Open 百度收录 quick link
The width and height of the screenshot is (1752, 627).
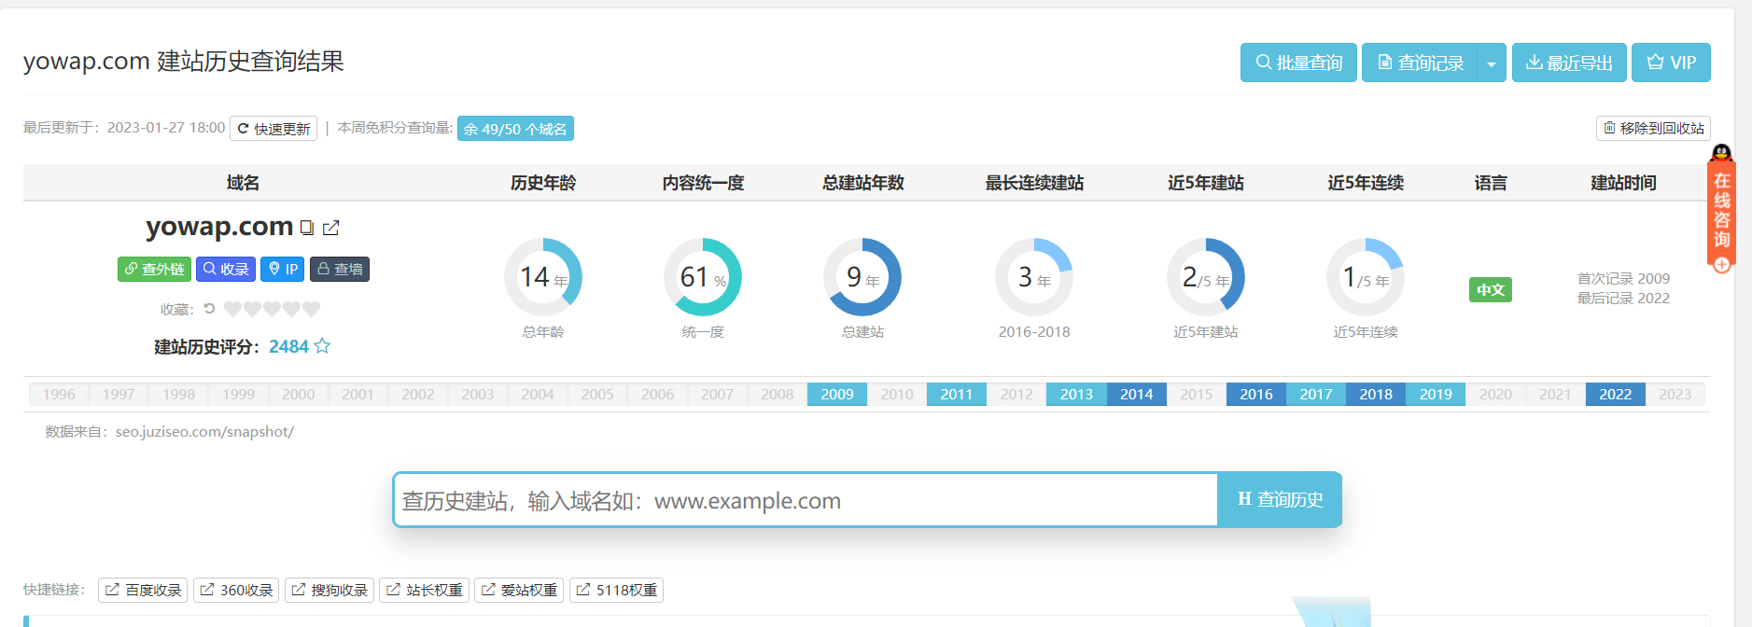tap(143, 590)
